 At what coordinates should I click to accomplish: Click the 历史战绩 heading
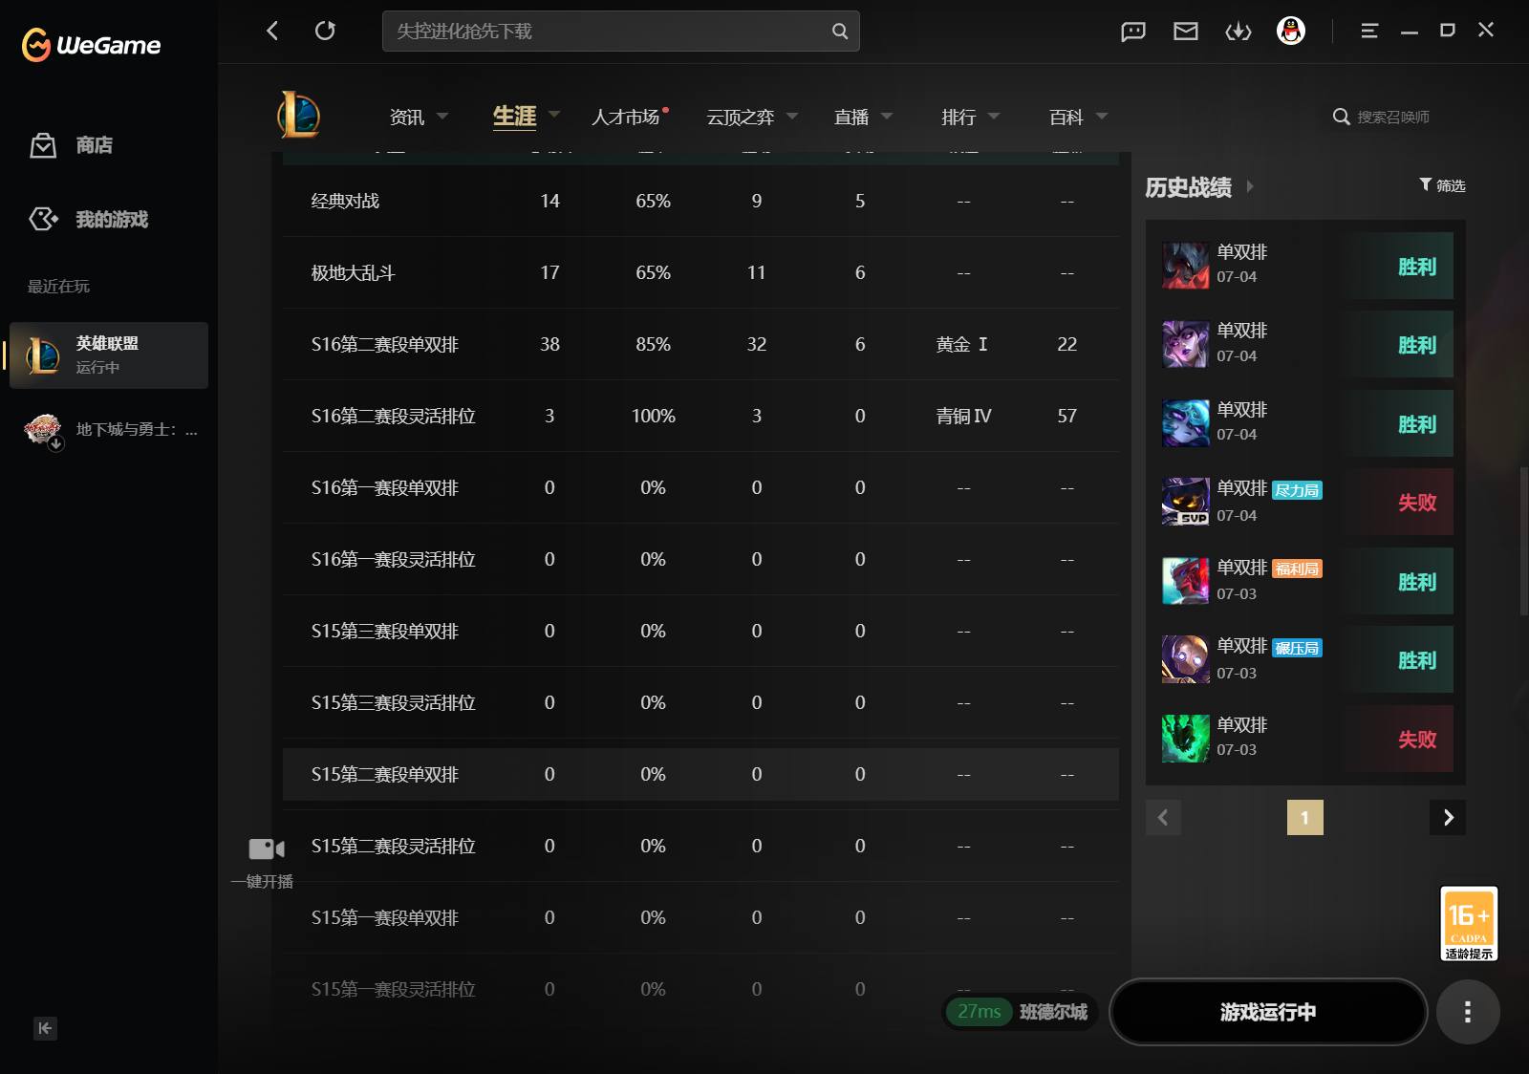click(x=1188, y=187)
